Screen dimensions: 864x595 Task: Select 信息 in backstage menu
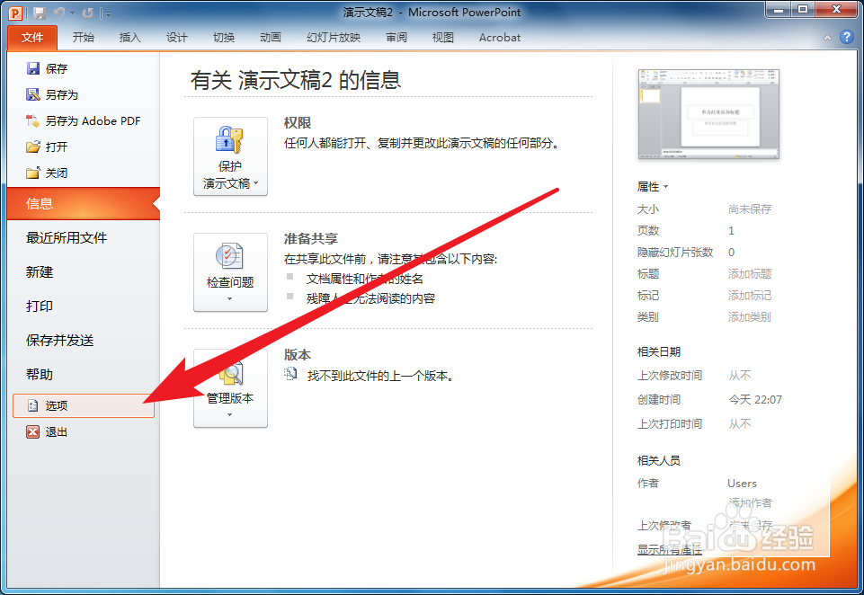click(84, 204)
